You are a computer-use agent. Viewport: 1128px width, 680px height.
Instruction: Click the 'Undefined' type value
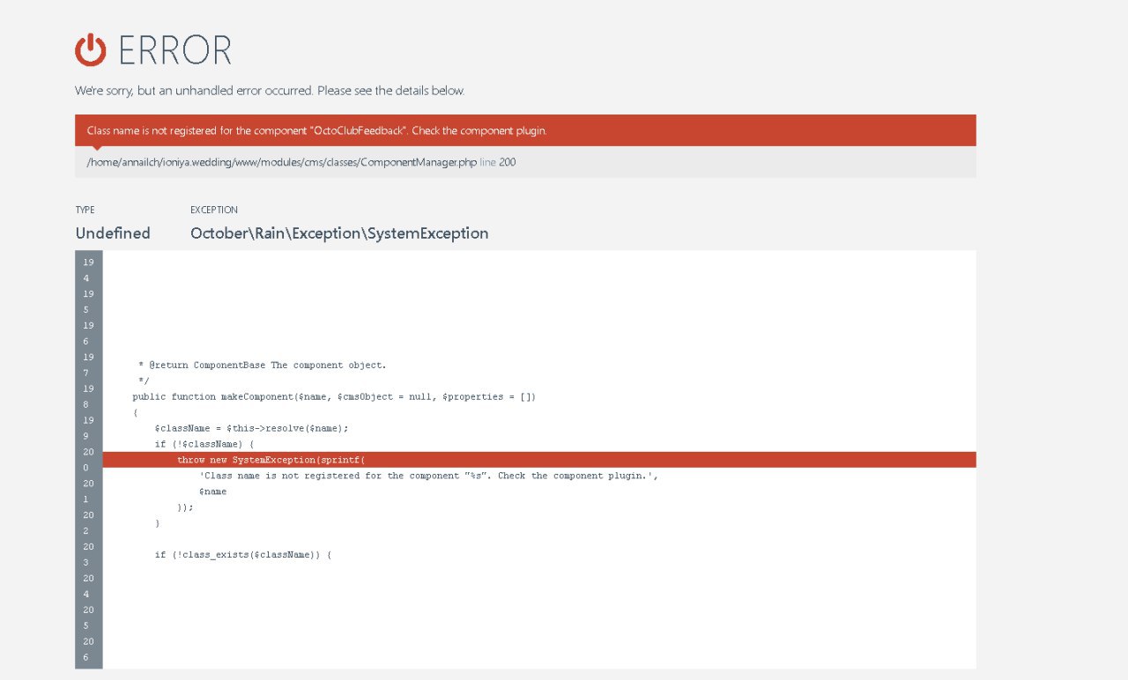[113, 233]
